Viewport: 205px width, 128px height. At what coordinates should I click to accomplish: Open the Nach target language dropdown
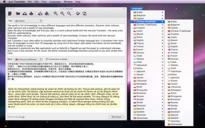(28, 59)
